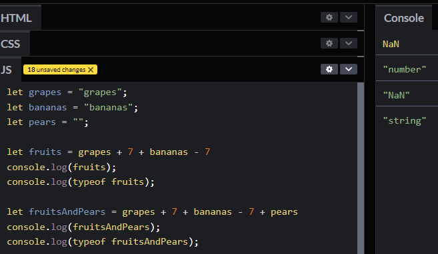Click console.log(fruits); line
Viewport: 438px width, 254px height.
(61, 167)
